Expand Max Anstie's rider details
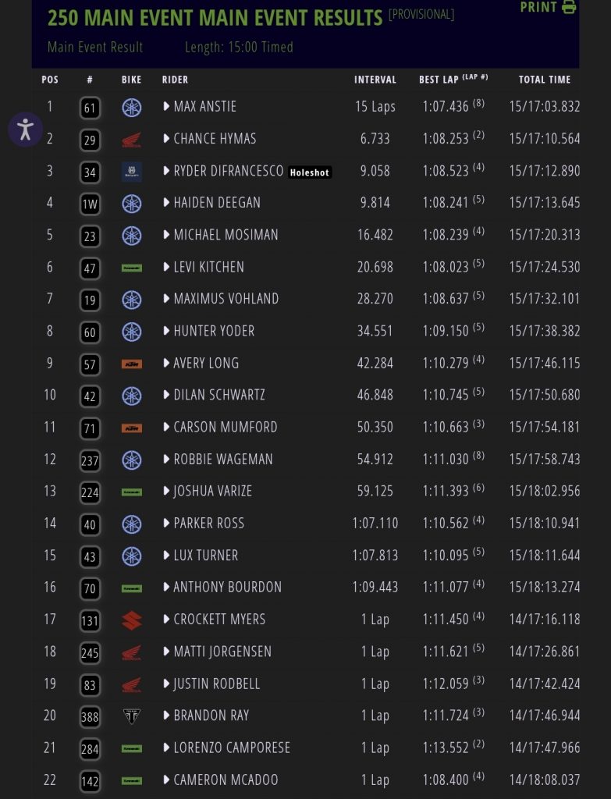The width and height of the screenshot is (611, 799). (x=167, y=106)
